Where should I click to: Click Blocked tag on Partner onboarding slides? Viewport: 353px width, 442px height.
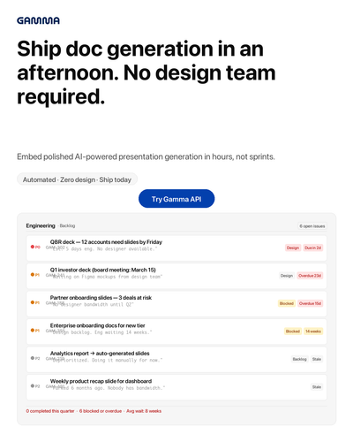[x=287, y=303]
